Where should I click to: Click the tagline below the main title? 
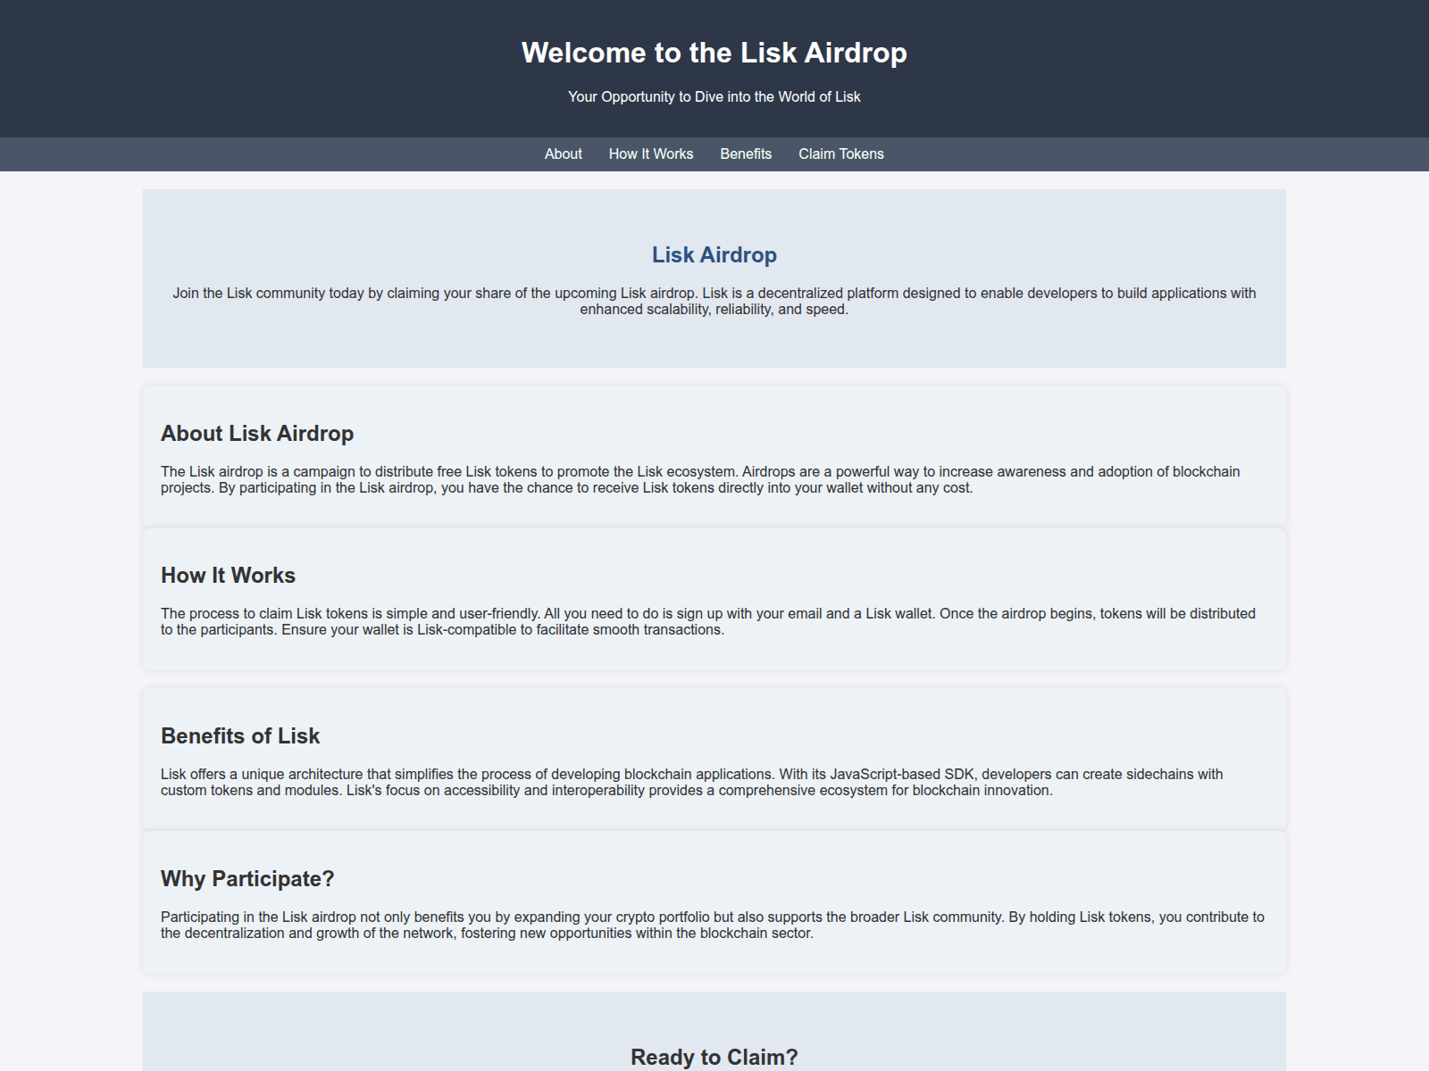[714, 96]
